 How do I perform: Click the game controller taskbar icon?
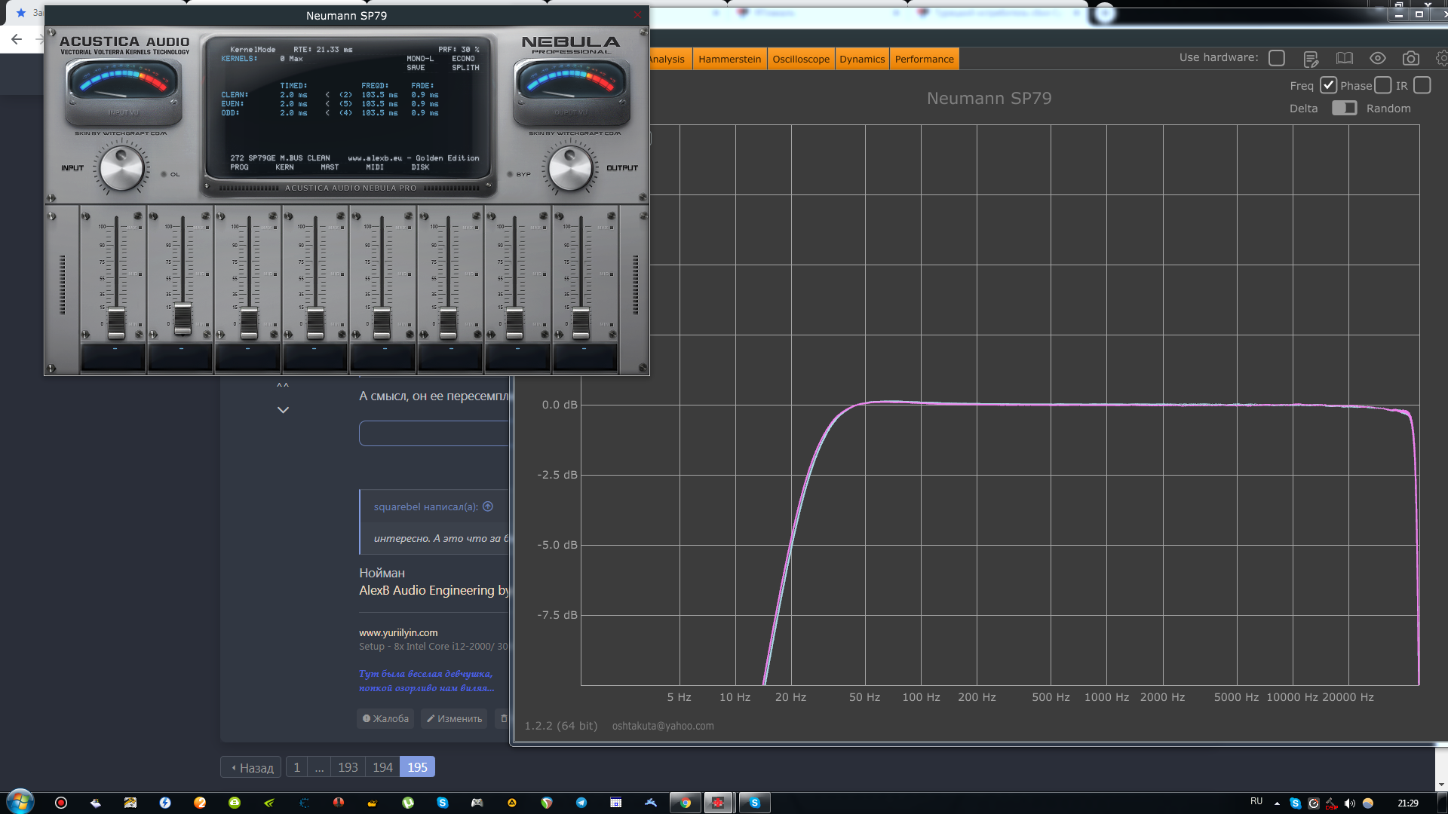click(x=477, y=803)
